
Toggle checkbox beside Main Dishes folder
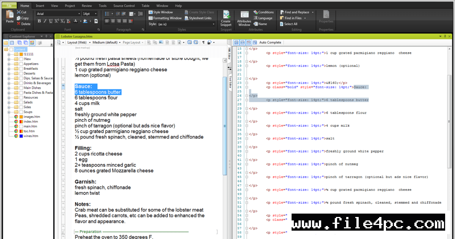(x=21, y=88)
